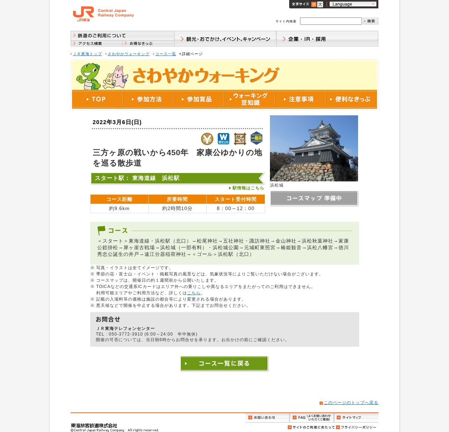Select large font size 大
This screenshot has width=449, height=432.
coord(320,4)
